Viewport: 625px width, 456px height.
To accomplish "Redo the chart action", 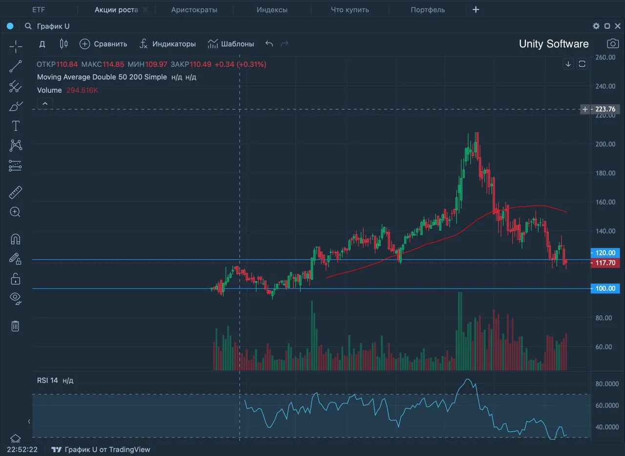I will pos(285,44).
